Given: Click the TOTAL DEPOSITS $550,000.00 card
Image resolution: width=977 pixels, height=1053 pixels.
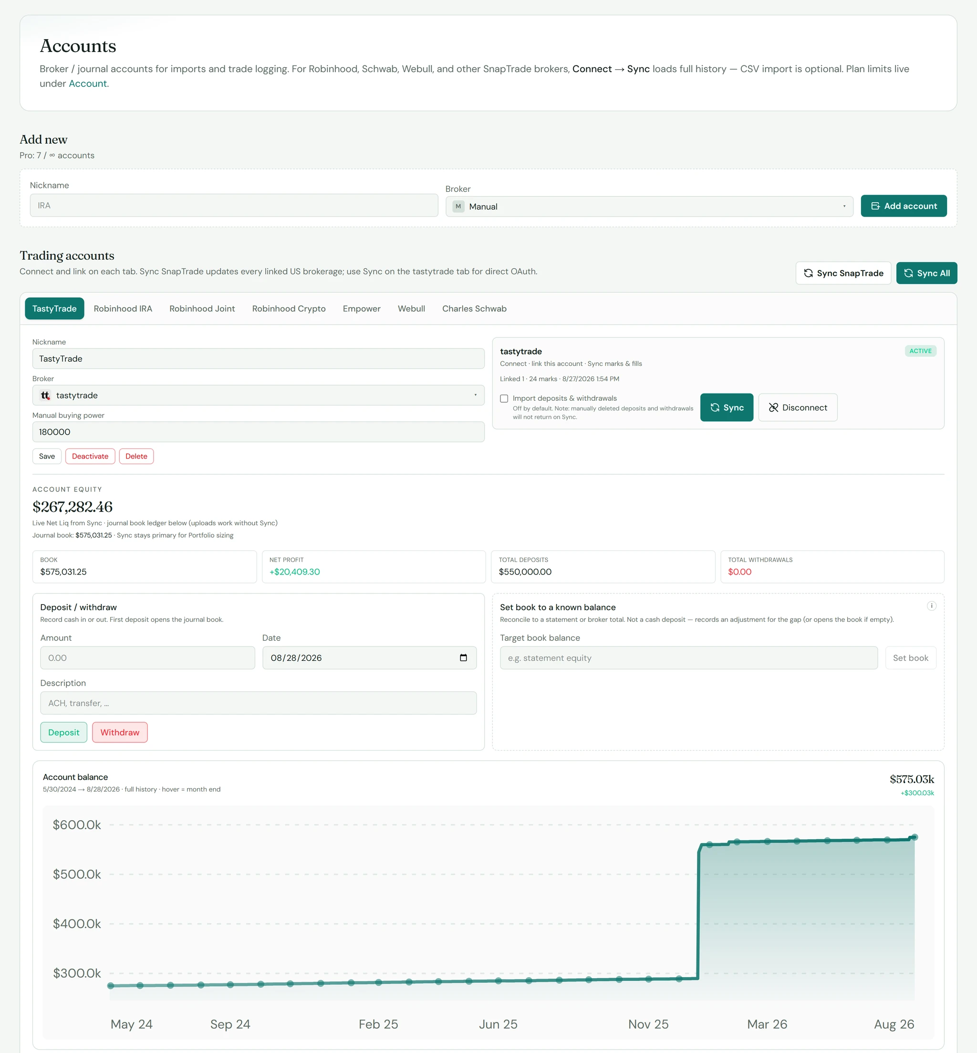Looking at the screenshot, I should pos(603,567).
